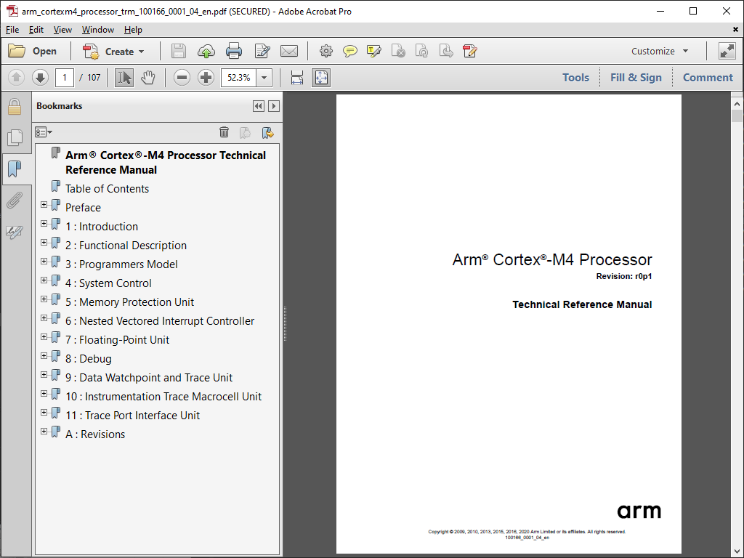This screenshot has height=558, width=744.
Task: Expand the 4 : System Control bookmark
Action: pyautogui.click(x=44, y=280)
